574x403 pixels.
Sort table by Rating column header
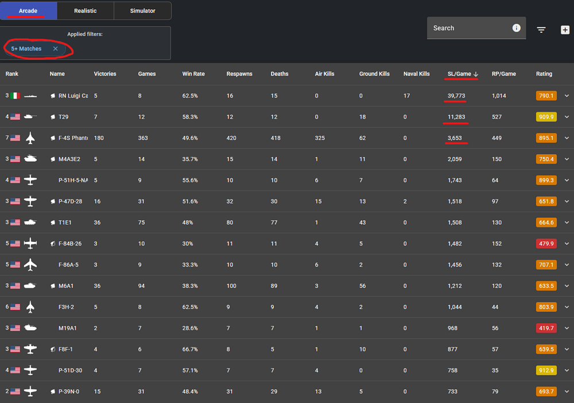point(544,74)
